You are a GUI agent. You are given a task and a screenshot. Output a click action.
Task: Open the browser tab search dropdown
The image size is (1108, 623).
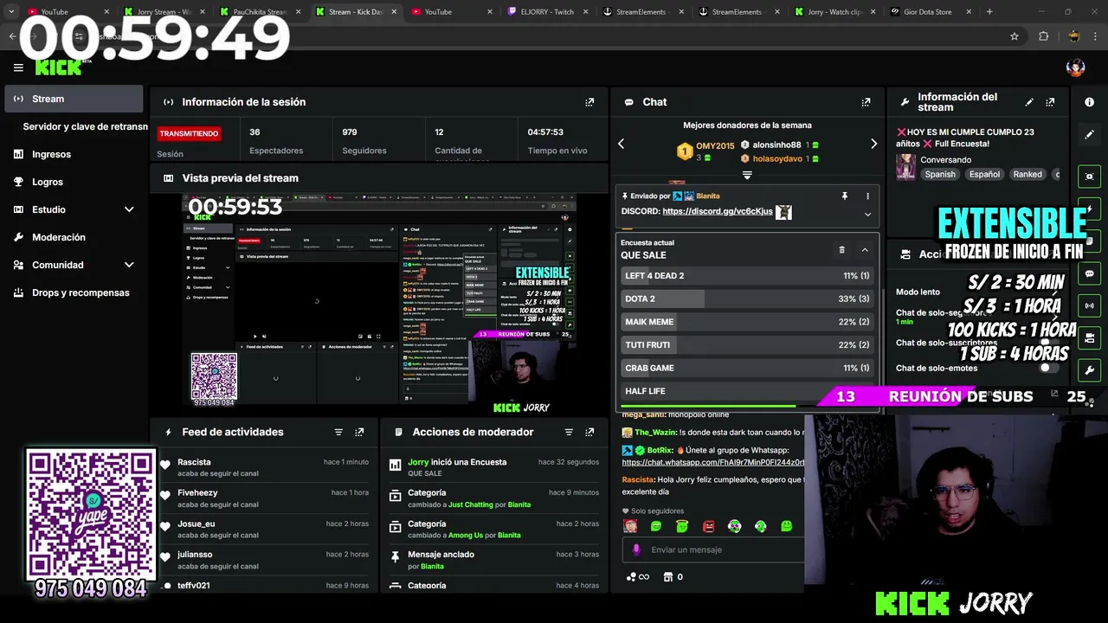pyautogui.click(x=11, y=11)
